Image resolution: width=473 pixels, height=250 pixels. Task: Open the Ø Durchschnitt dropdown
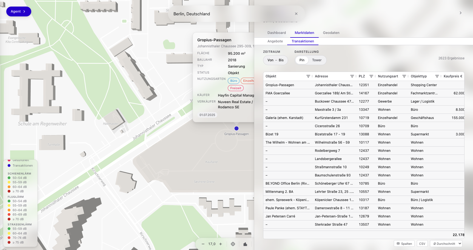(446, 244)
